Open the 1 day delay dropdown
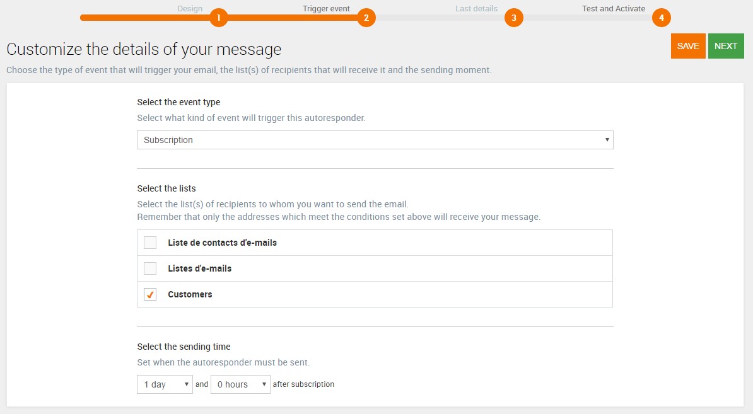 [x=165, y=384]
